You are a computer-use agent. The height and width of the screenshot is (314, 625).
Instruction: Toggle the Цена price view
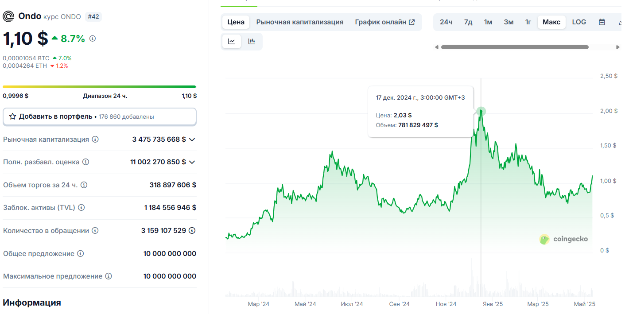[x=236, y=22]
